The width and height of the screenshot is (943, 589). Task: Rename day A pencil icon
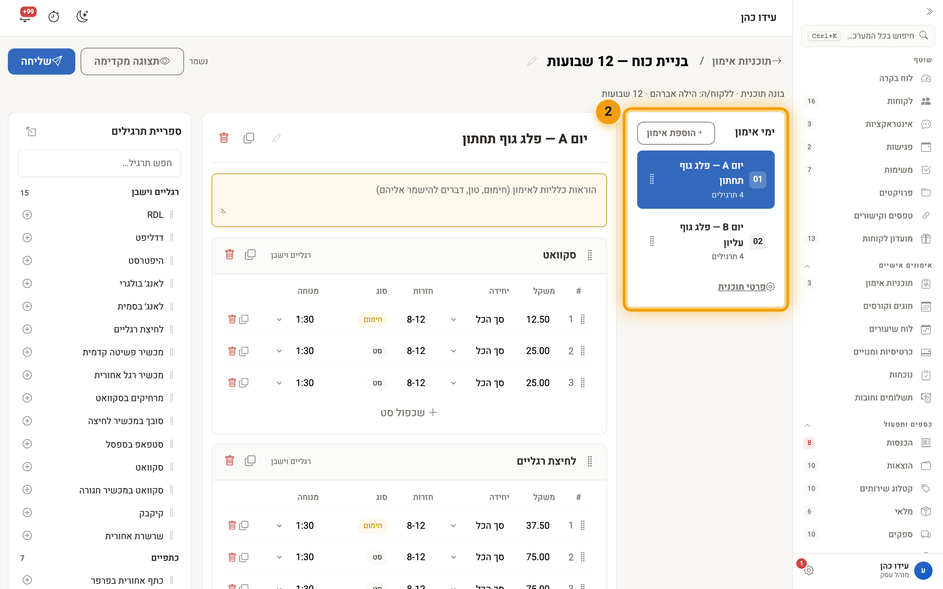pos(276,138)
